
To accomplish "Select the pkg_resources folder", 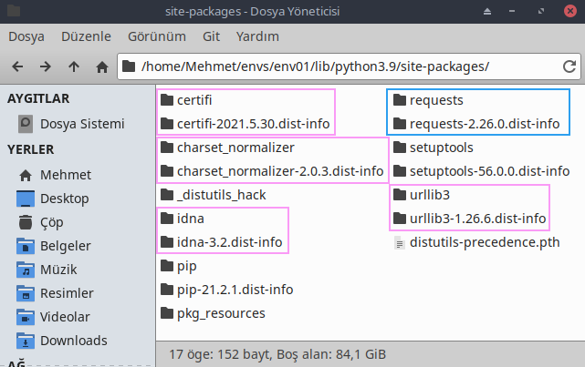I will coord(213,313).
